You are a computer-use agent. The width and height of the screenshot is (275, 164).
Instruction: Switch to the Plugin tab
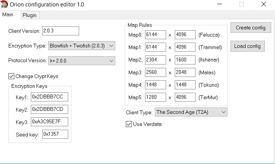[x=29, y=15]
